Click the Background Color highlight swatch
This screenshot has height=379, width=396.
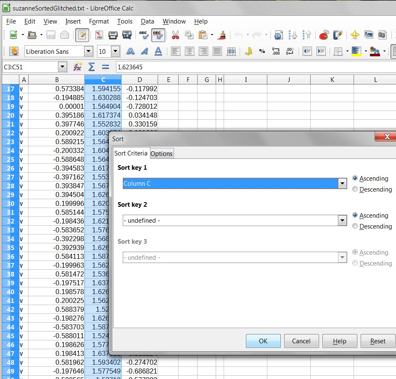356,51
